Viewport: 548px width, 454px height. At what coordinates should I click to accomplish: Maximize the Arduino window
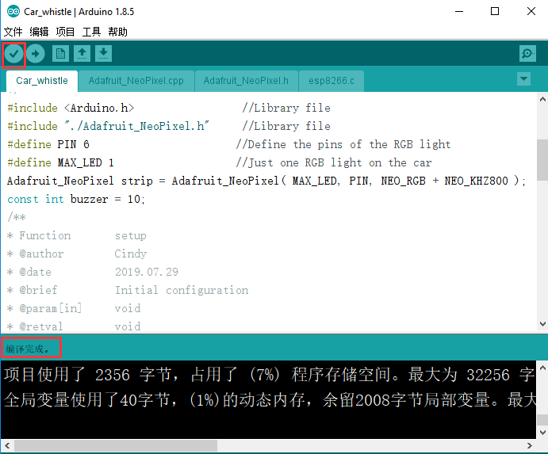495,12
